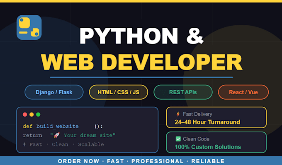The height and width of the screenshot is (165, 282).
Task: Click the green checkmark Clean Code icon
Action: point(178,139)
